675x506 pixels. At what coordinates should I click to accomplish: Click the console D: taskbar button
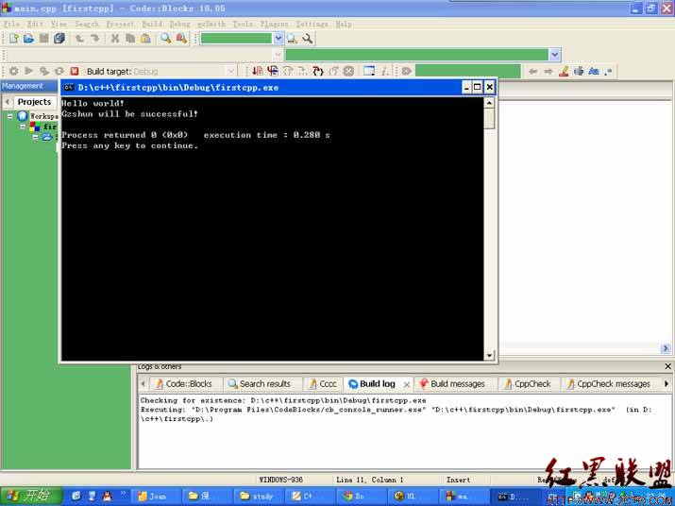[x=515, y=497]
